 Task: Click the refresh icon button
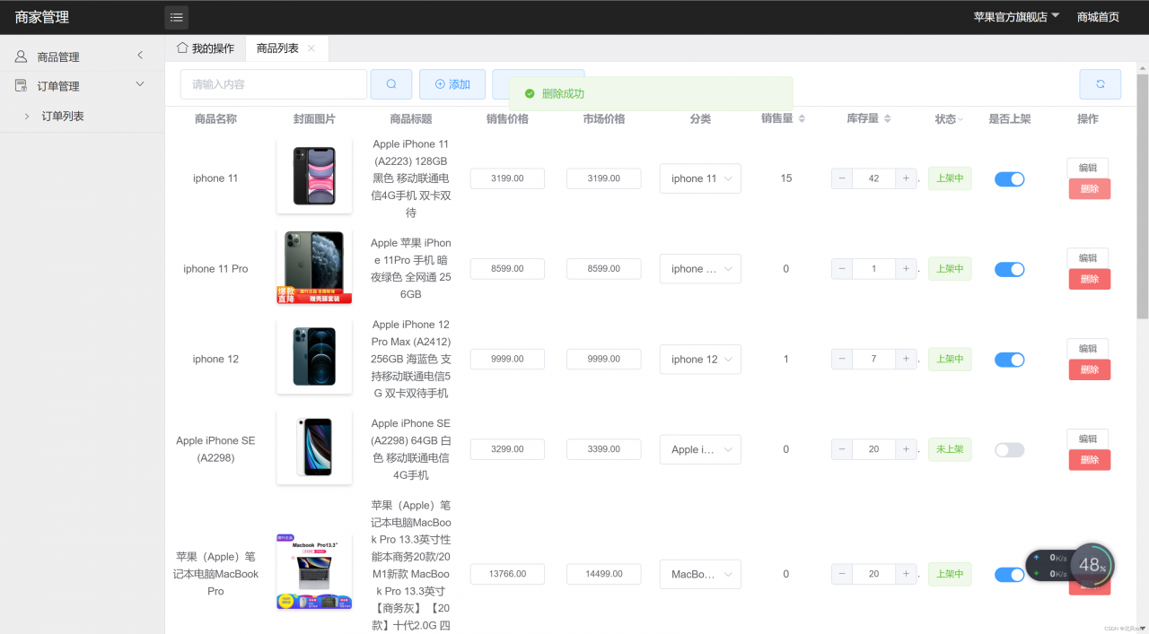tap(1100, 84)
